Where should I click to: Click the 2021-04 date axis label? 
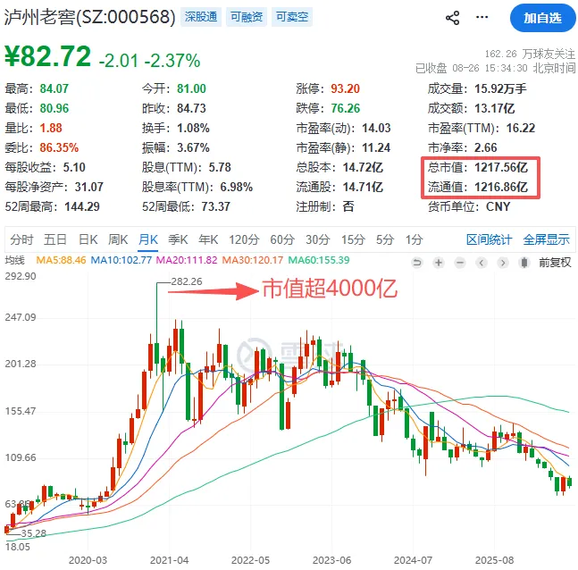point(169,560)
